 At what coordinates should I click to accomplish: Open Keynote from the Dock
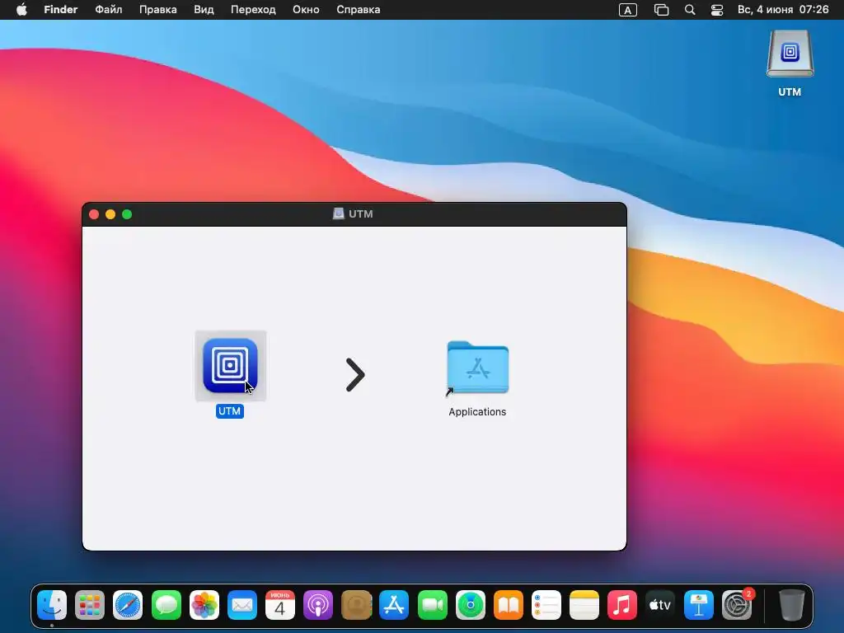coord(699,605)
